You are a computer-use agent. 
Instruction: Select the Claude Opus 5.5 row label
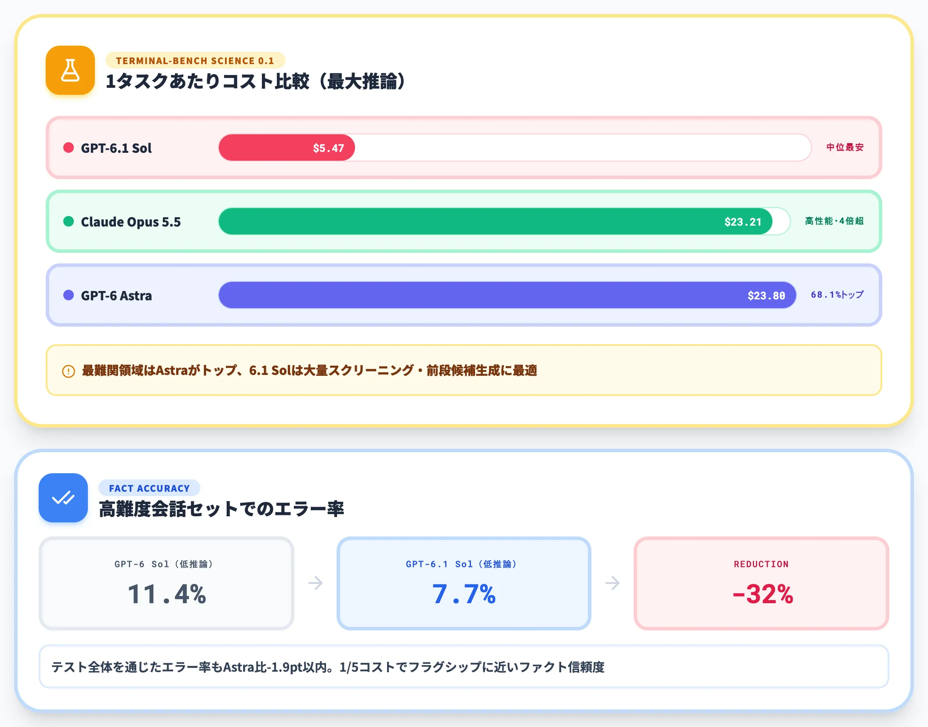click(x=131, y=222)
